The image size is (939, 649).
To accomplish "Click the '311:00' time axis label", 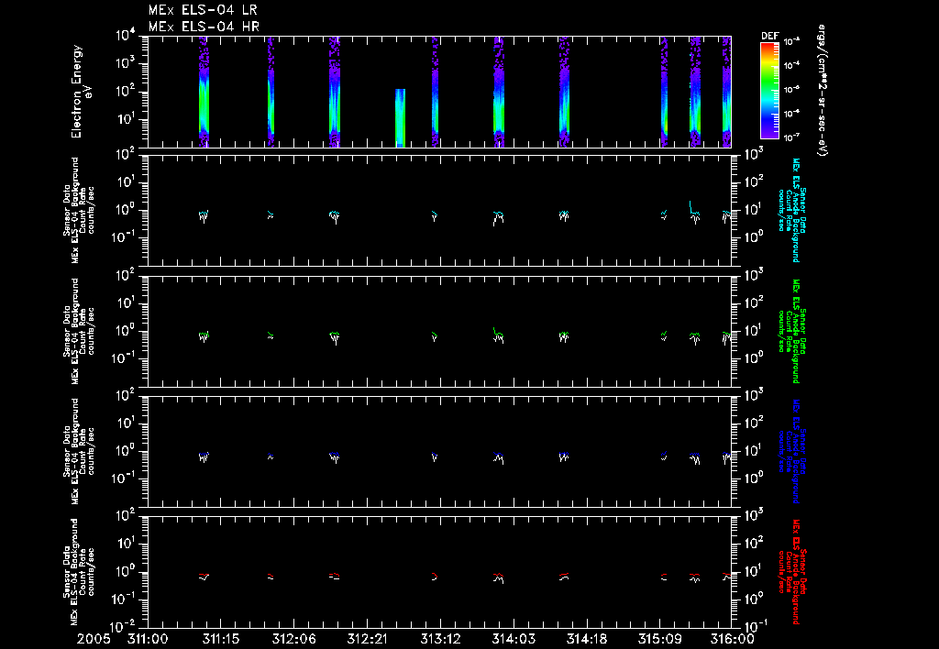I will [148, 639].
